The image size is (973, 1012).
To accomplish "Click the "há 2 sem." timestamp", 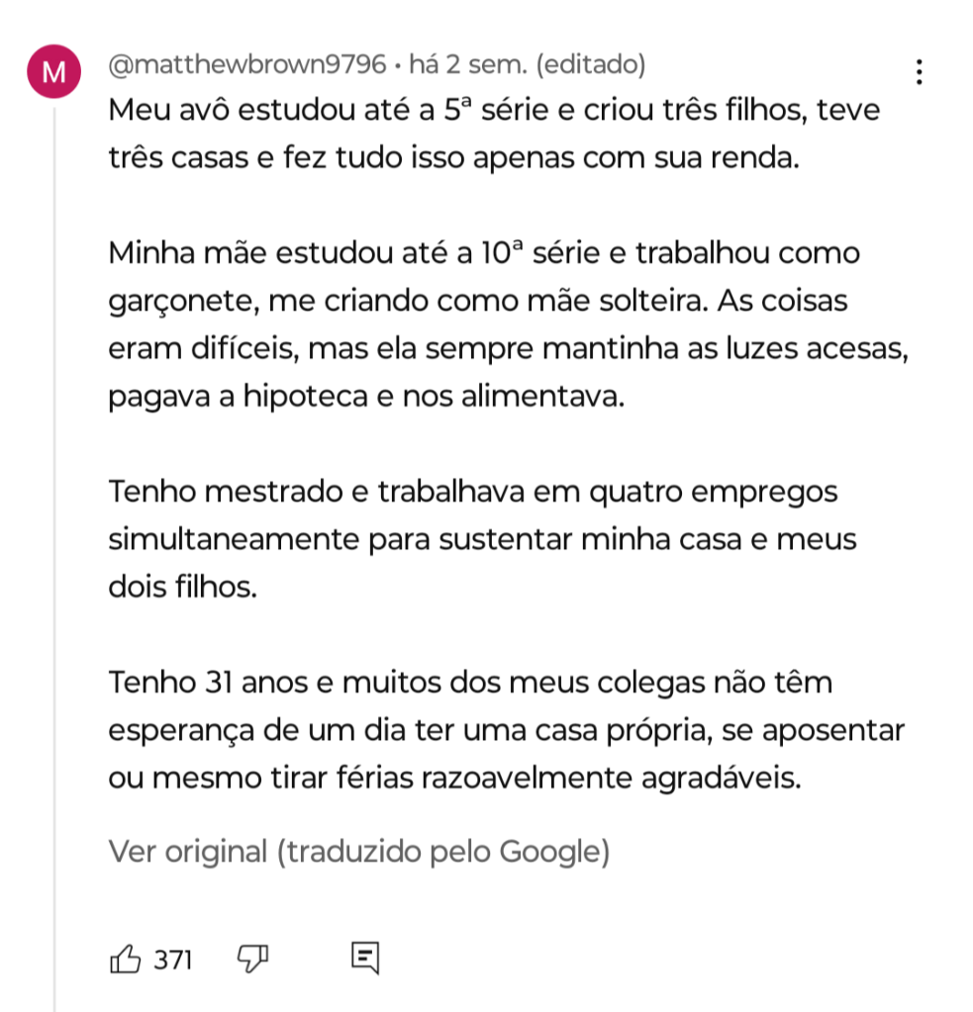I will point(467,65).
